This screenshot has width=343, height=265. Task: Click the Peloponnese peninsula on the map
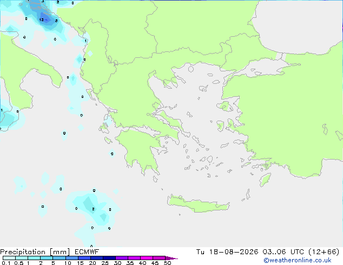[140, 149]
